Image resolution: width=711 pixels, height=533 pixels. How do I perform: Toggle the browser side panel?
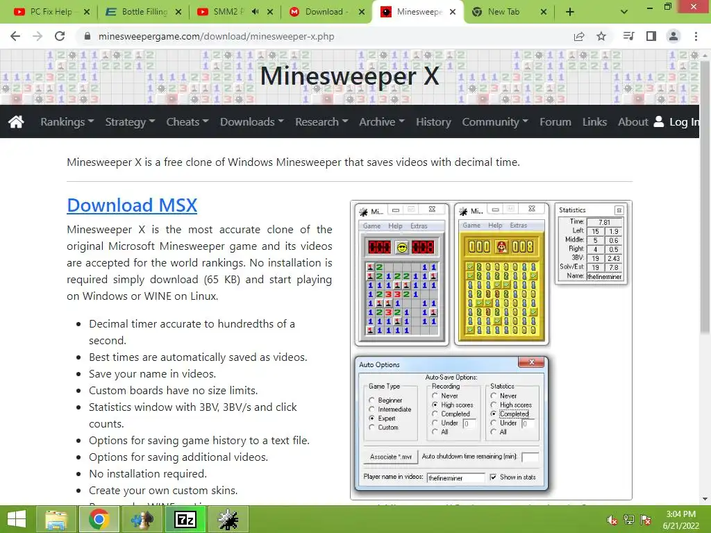tap(651, 36)
